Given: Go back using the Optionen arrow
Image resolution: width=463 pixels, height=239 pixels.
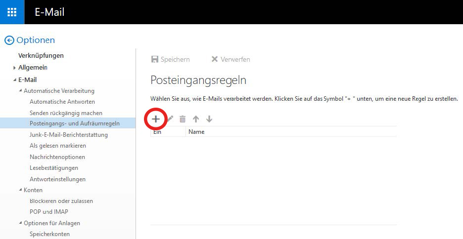Looking at the screenshot, I should (9, 40).
